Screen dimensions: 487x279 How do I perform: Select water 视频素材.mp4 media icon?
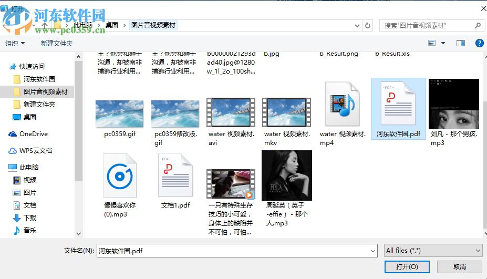(x=343, y=104)
